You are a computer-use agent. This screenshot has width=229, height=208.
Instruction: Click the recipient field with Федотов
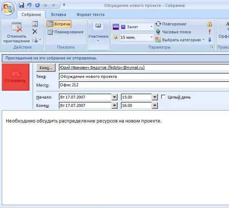144,67
